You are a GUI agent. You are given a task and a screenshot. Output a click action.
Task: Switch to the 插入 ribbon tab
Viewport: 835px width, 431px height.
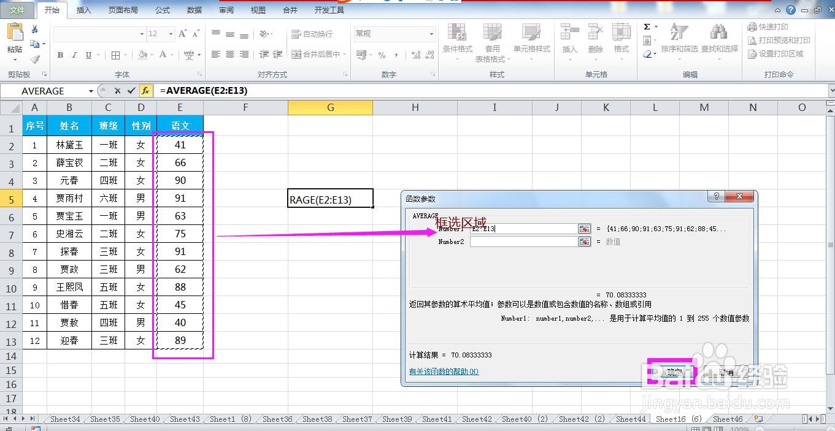[83, 10]
